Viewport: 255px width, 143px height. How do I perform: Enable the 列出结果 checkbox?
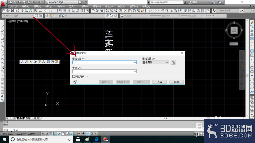click(74, 76)
